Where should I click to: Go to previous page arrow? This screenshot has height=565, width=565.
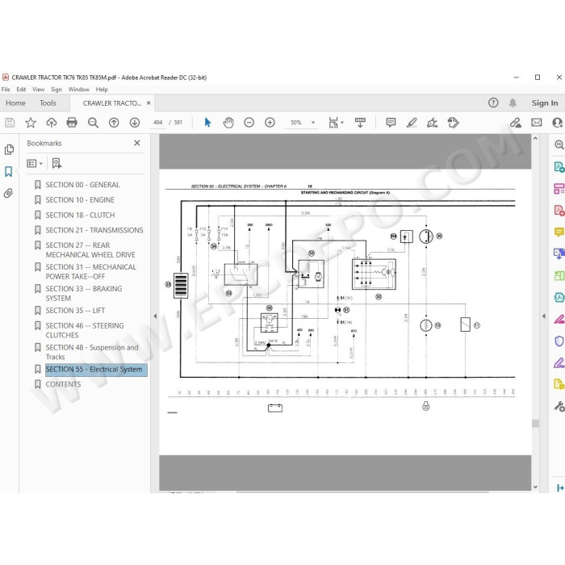pyautogui.click(x=114, y=123)
